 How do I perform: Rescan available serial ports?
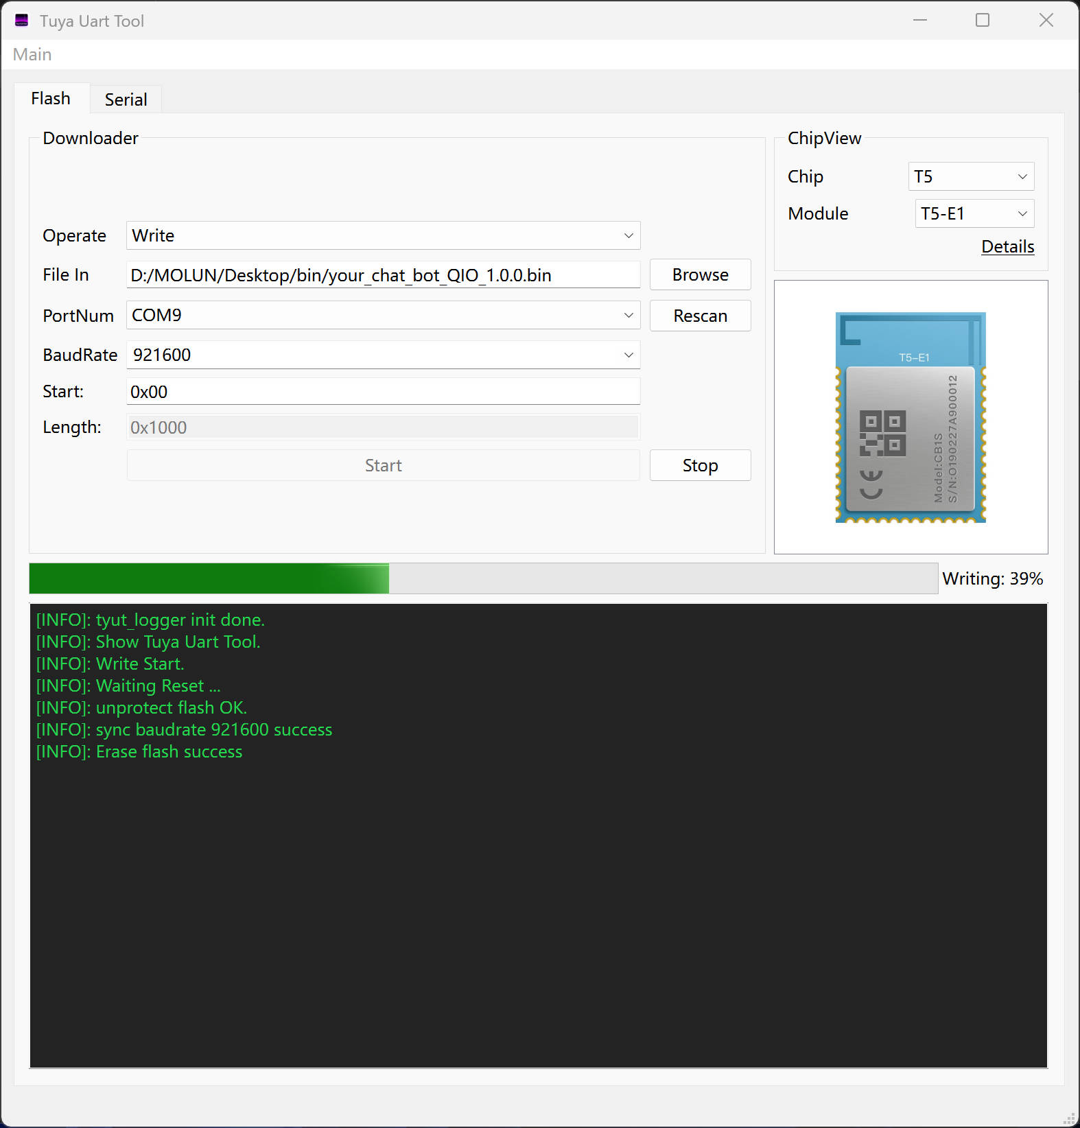701,316
